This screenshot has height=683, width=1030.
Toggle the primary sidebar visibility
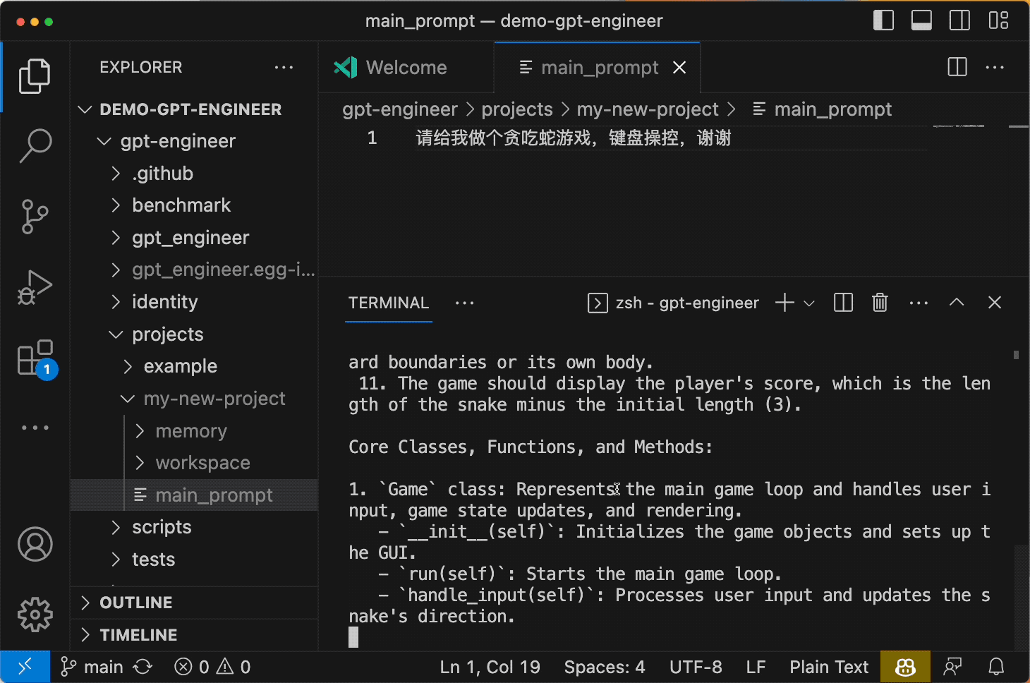tap(883, 20)
